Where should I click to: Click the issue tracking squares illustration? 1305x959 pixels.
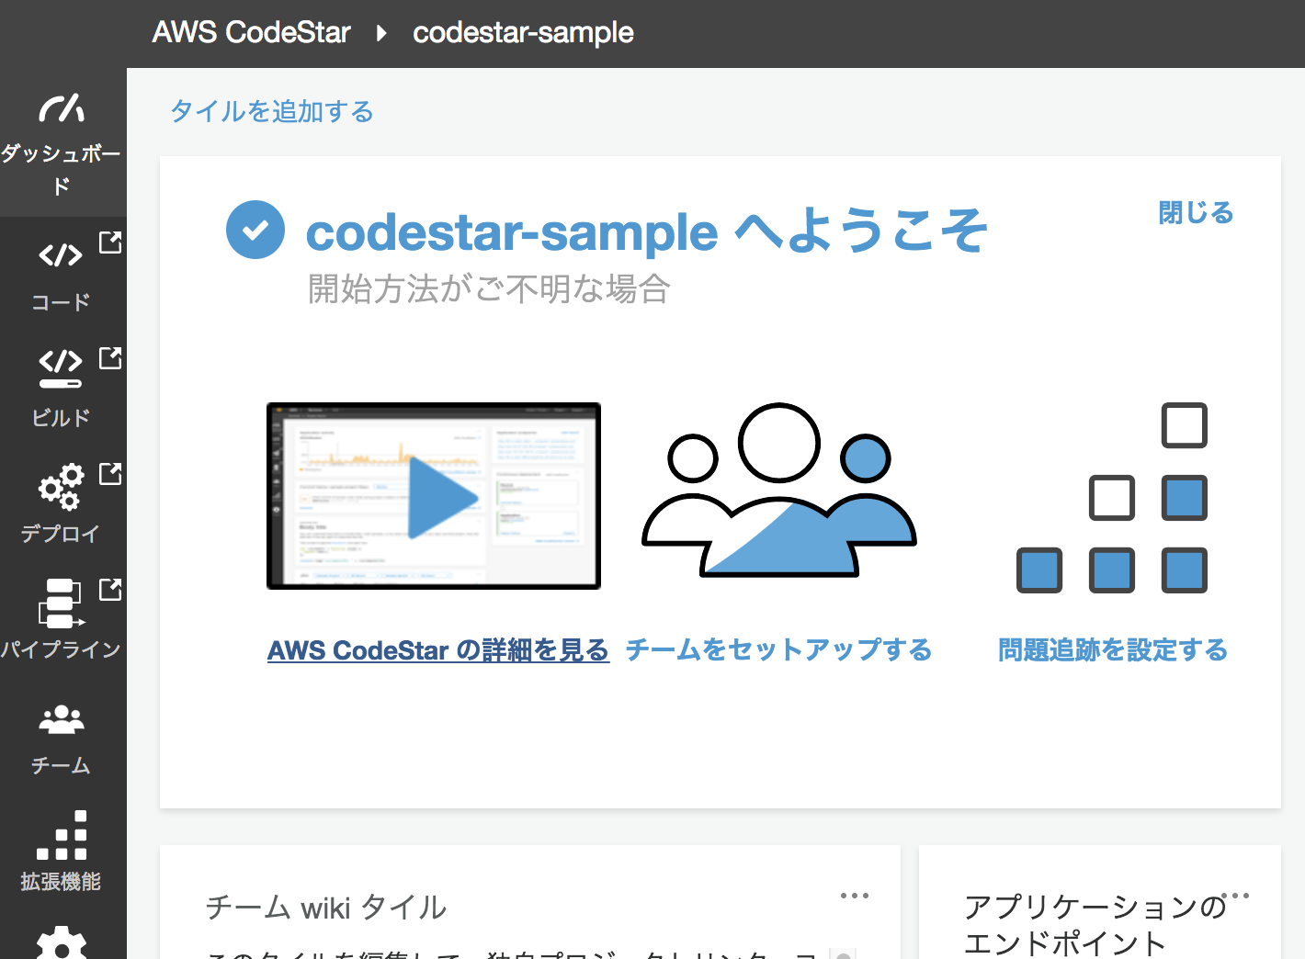1112,498
